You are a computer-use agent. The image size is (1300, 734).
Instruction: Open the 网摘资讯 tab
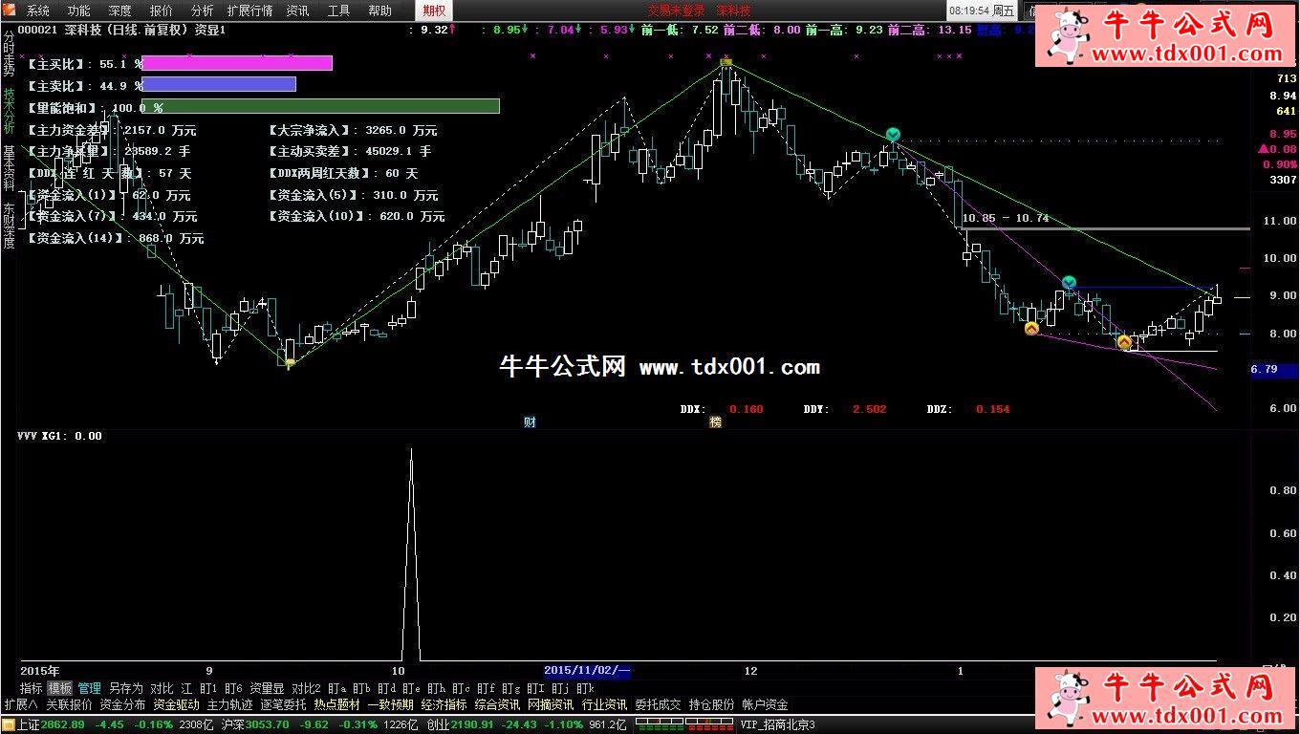(551, 704)
